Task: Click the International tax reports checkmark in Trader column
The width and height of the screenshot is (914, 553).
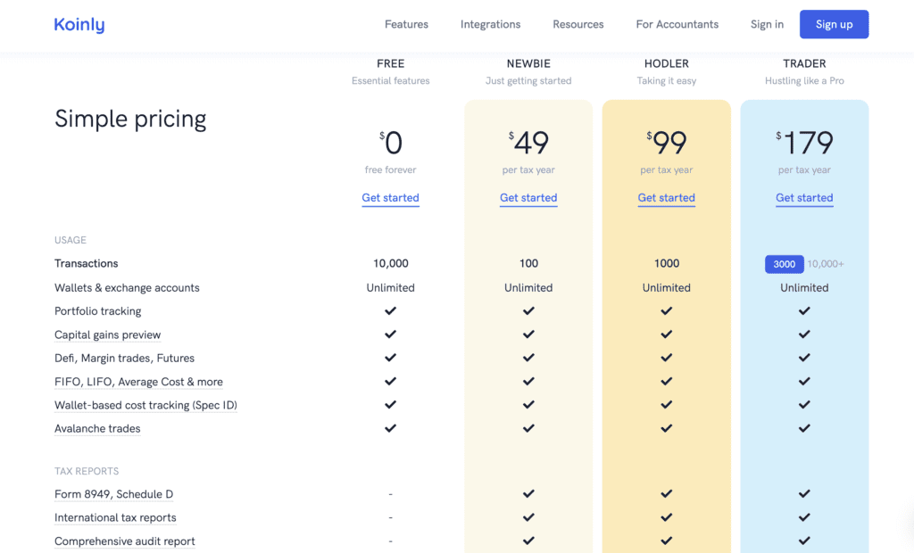Action: 804,516
